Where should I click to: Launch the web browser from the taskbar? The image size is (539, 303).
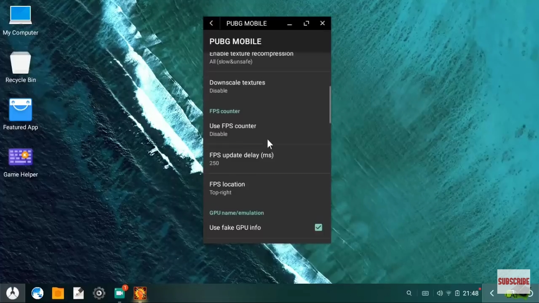[x=37, y=293]
